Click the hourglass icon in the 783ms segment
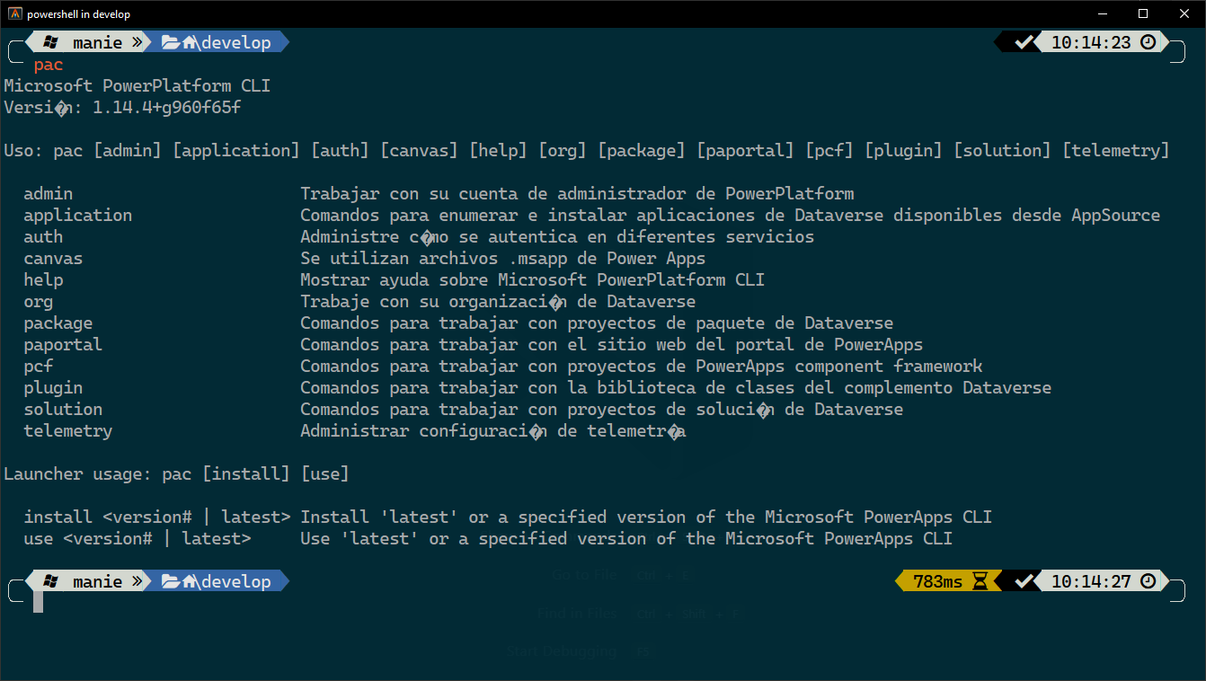 coord(980,580)
